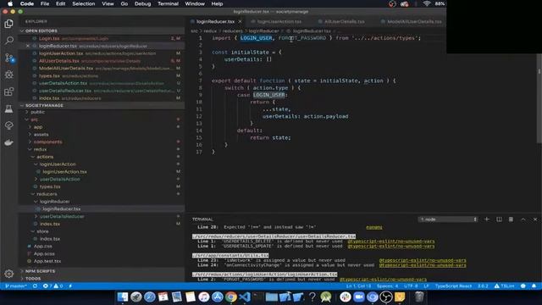542x305 pixels.
Task: Open the Search view in activity bar
Action: [9, 41]
